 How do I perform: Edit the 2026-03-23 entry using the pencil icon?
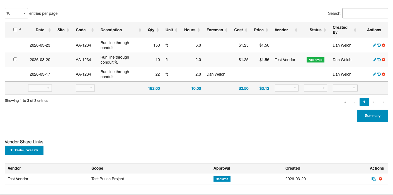click(375, 45)
